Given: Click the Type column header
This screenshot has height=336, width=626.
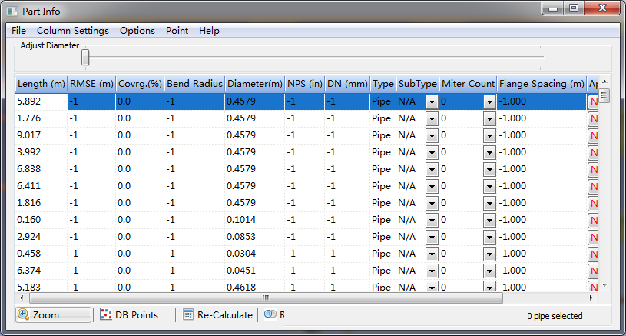Looking at the screenshot, I should click(383, 84).
